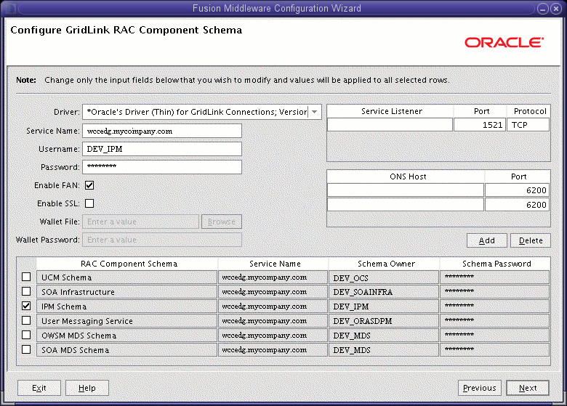This screenshot has width=567, height=406.
Task: Click the Service Name column header
Action: pos(273,264)
